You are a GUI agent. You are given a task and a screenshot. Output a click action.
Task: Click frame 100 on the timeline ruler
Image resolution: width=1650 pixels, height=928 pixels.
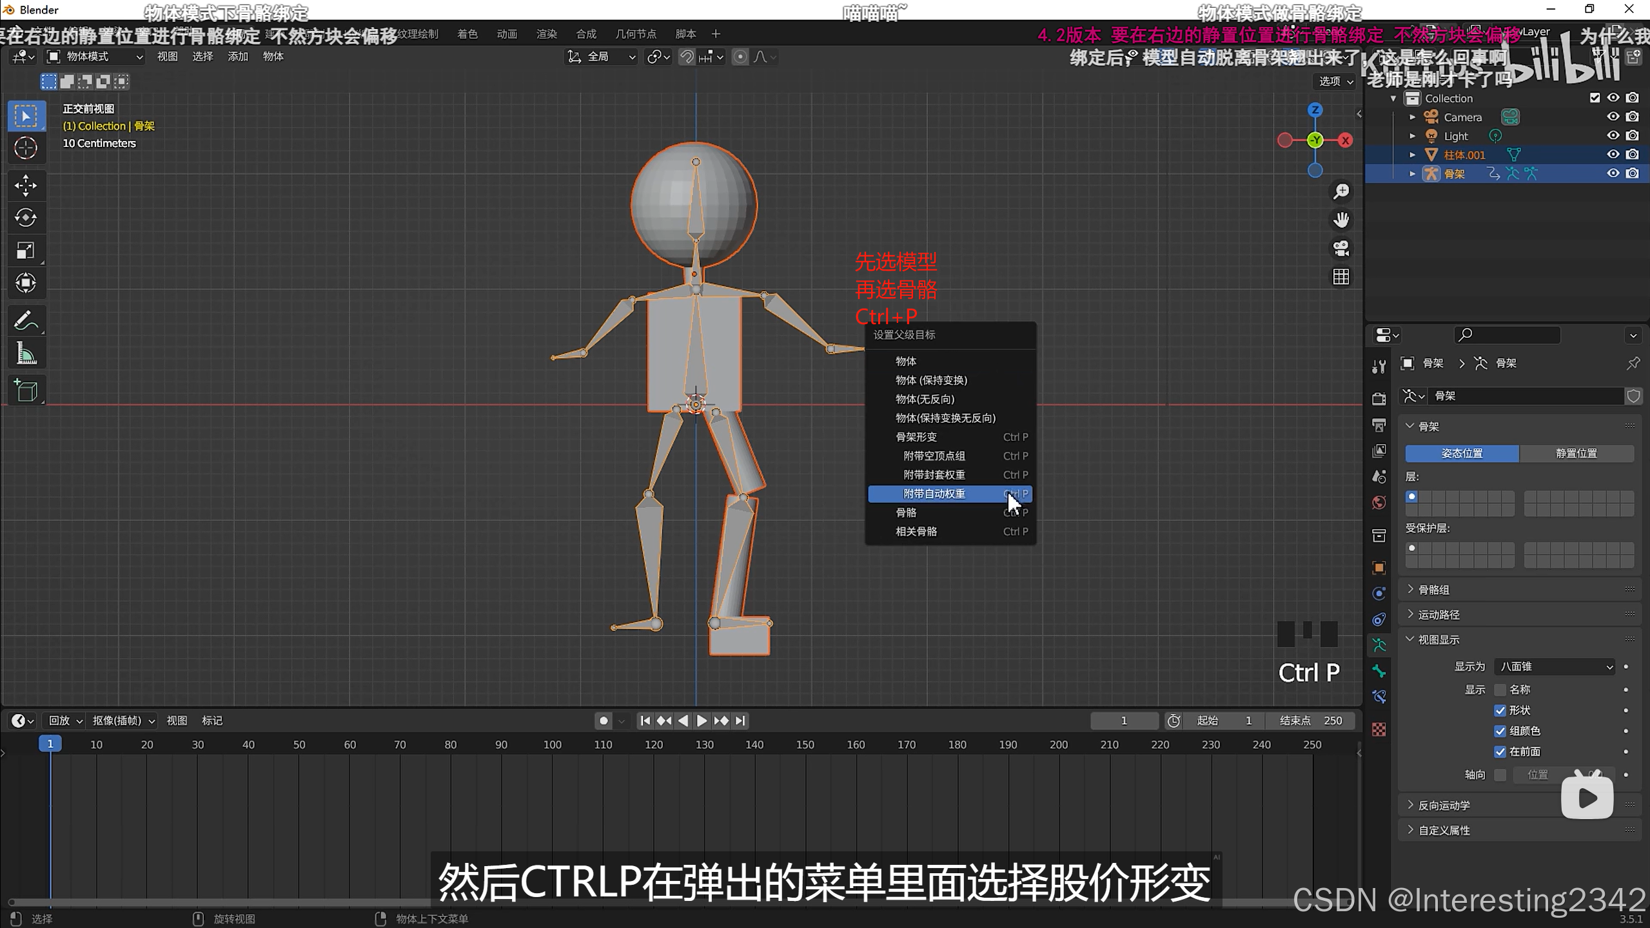click(552, 744)
